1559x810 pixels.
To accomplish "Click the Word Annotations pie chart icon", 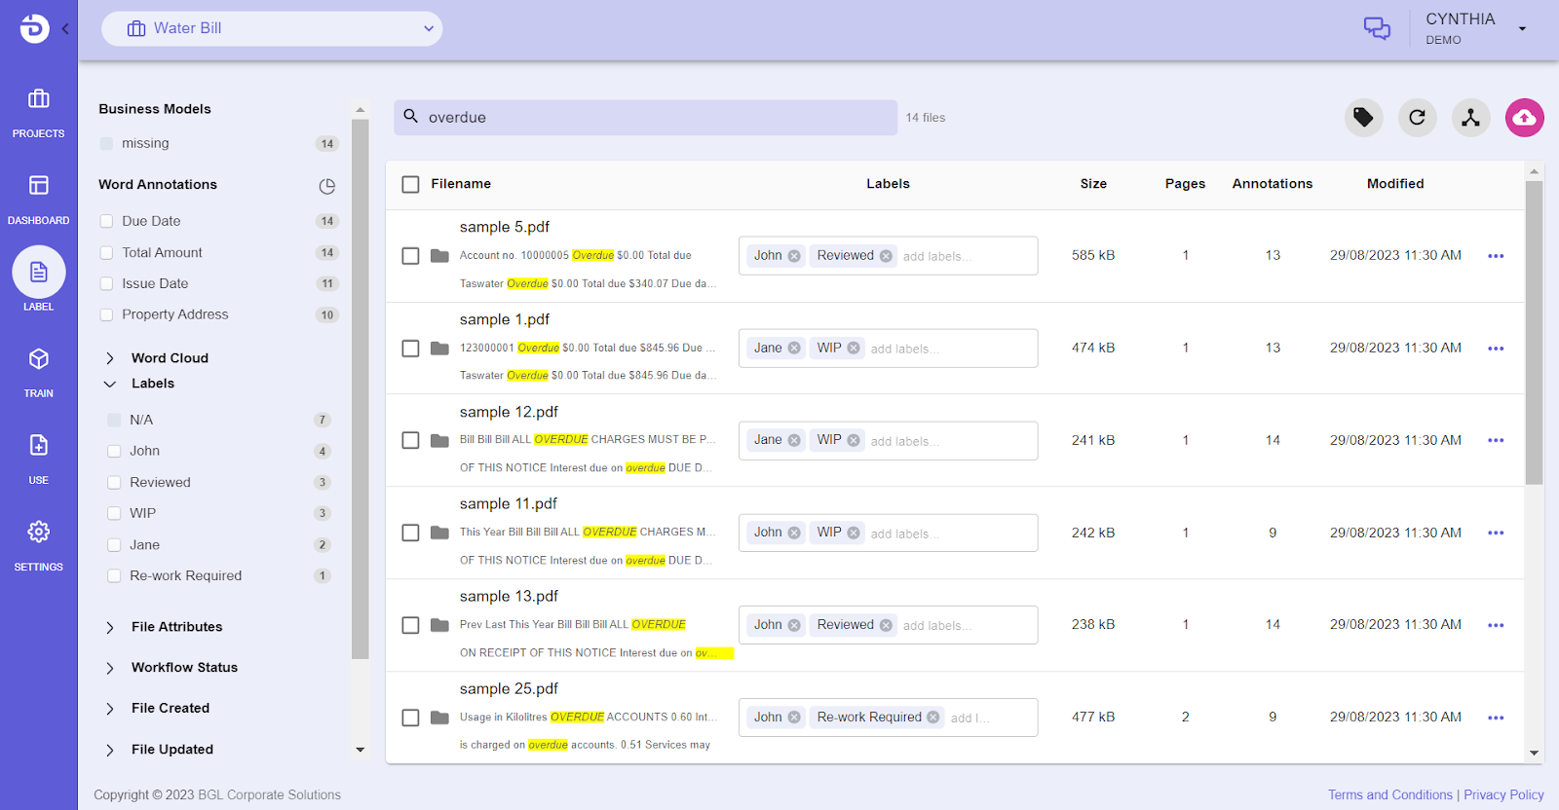I will 327,185.
